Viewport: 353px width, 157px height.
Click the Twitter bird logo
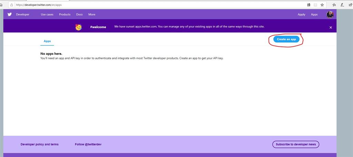(9, 14)
